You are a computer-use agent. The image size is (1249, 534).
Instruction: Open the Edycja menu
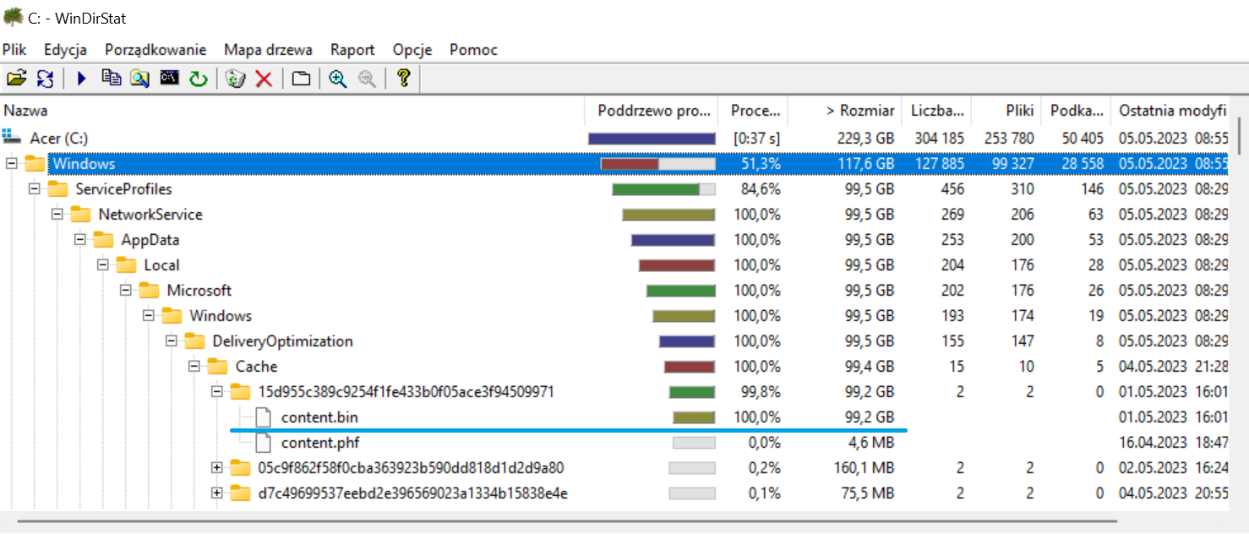(66, 50)
